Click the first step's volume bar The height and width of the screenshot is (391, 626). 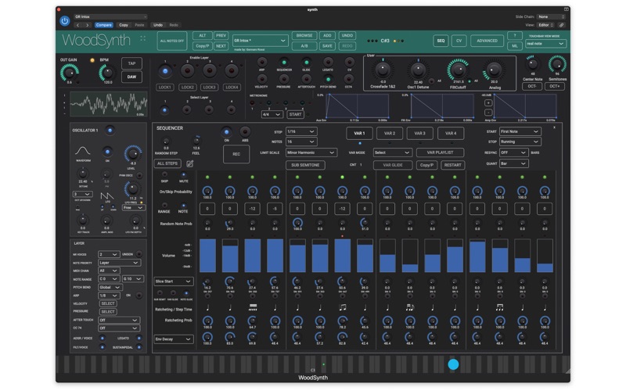pyautogui.click(x=207, y=256)
